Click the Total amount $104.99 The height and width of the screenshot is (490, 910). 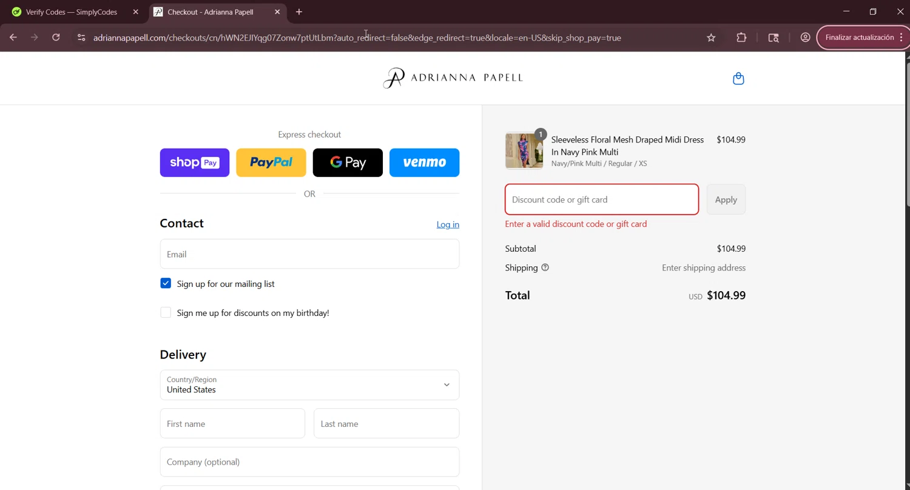pos(726,295)
